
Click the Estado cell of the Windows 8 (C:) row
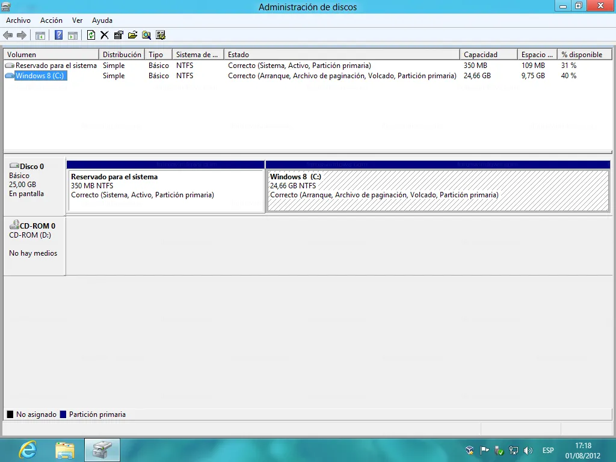342,76
